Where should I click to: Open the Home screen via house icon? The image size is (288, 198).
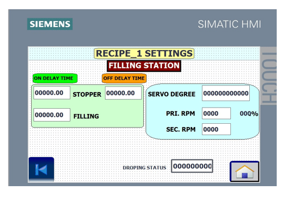click(x=244, y=172)
